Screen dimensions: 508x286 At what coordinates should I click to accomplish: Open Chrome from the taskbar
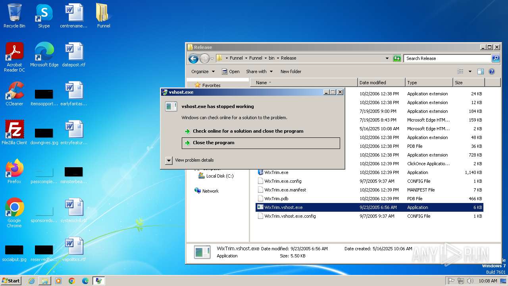pos(72,281)
